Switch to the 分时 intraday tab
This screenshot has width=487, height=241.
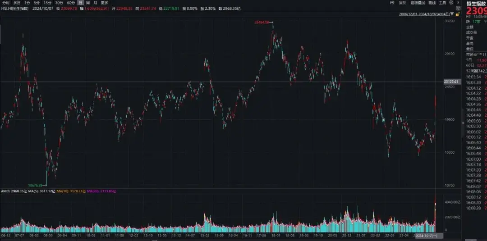6,3
